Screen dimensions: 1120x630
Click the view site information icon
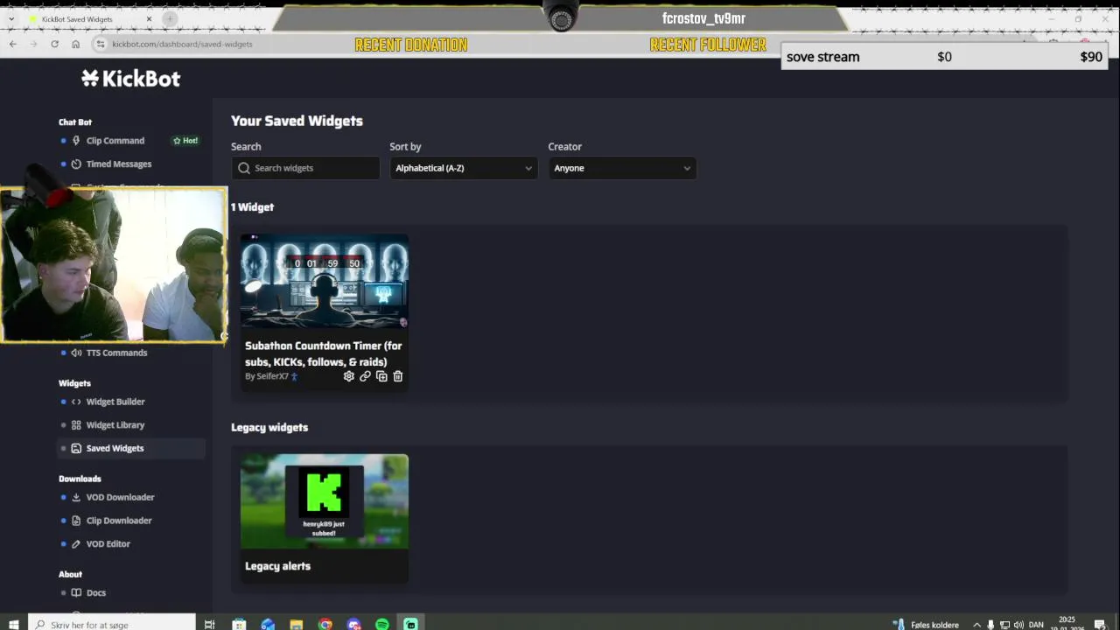click(100, 44)
